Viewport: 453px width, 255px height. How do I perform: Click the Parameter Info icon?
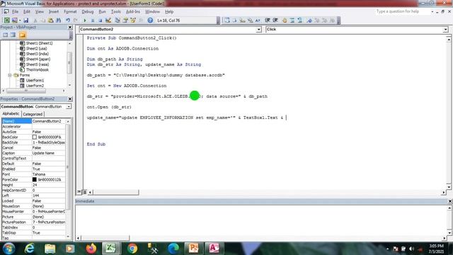(250, 21)
